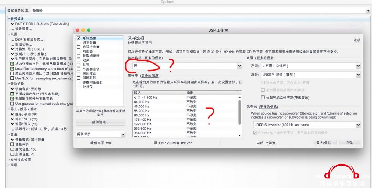Change 比特流: 是 (DSD) setting
This screenshot has width=372, height=188.
[x=27, y=49]
